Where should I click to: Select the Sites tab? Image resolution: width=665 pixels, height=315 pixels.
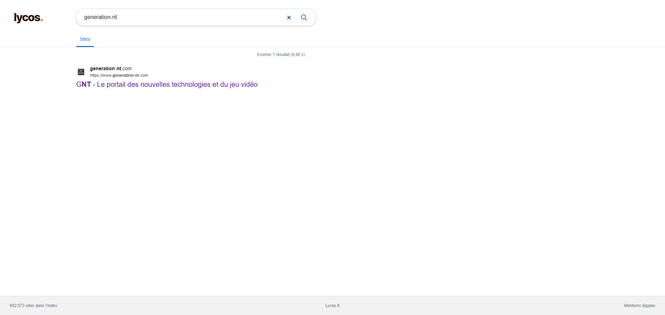(85, 39)
